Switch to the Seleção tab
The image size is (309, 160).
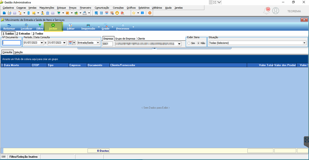coord(18,52)
